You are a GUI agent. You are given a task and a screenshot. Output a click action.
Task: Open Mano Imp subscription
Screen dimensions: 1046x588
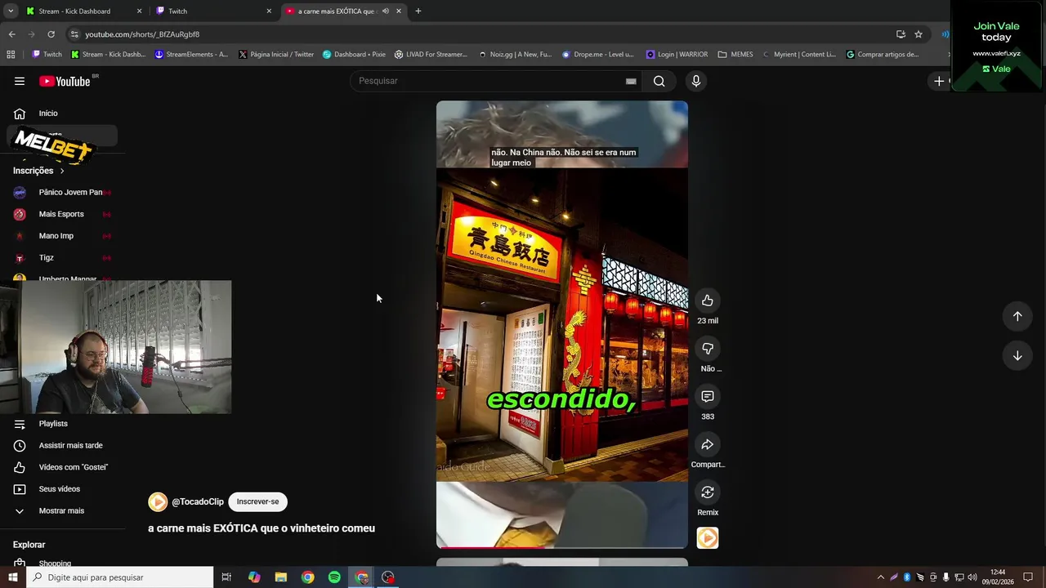click(62, 236)
